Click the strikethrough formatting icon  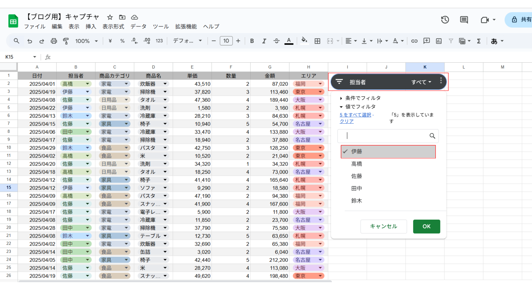(x=276, y=41)
